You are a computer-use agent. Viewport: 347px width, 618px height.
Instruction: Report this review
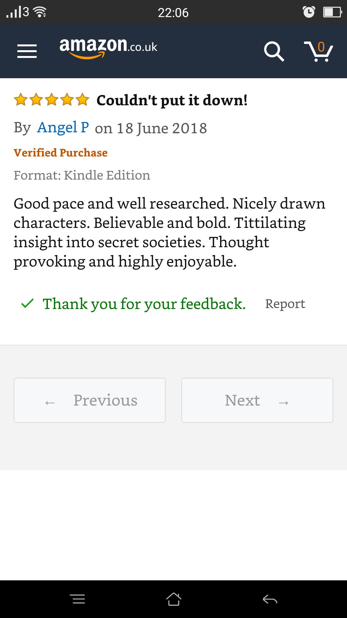coord(285,304)
